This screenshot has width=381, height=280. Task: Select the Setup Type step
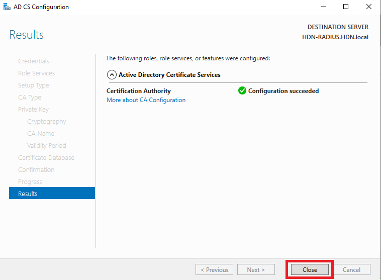point(34,85)
